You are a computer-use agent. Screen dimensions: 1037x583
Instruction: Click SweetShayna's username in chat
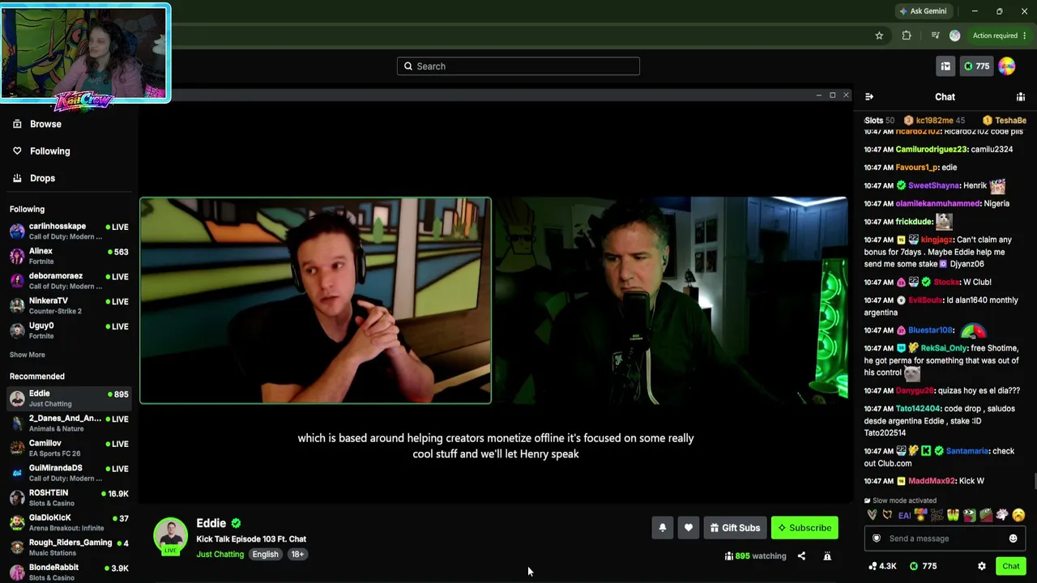click(933, 185)
